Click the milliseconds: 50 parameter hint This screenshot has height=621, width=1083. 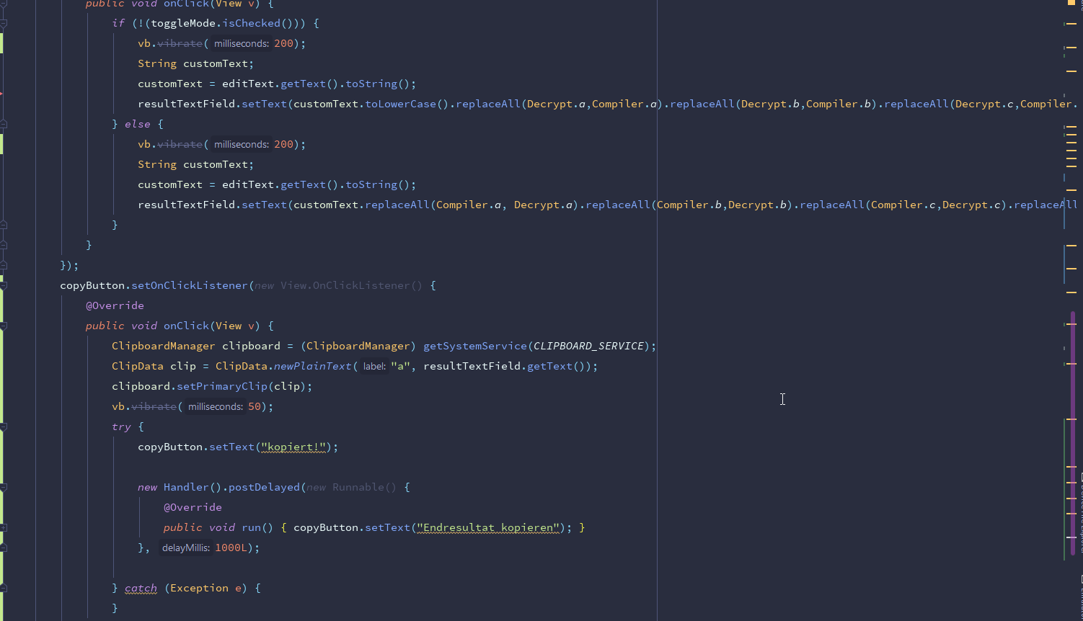click(215, 407)
